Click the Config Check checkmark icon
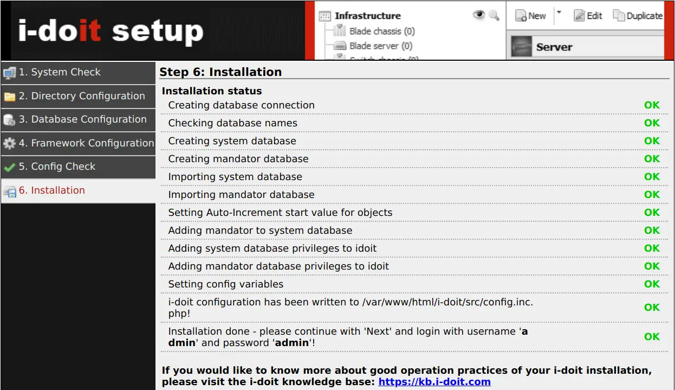 click(9, 167)
